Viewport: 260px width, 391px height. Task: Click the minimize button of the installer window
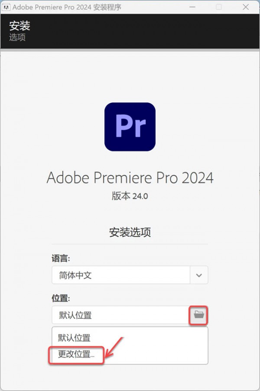coord(192,7)
